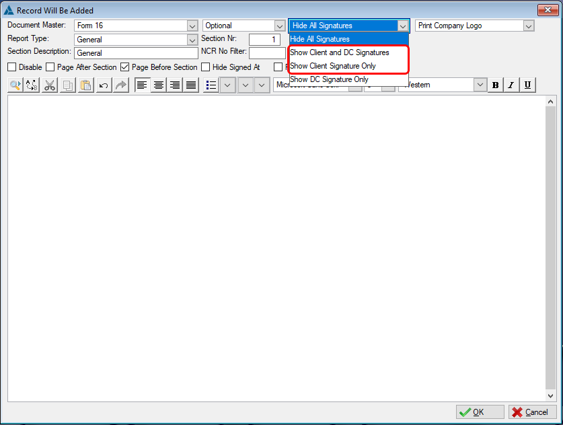563x425 pixels.
Task: Click the Find (magnifier) toolbar icon
Action: coord(15,85)
